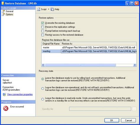
Task: Click the server name sqllasttest
Action: 7,83
